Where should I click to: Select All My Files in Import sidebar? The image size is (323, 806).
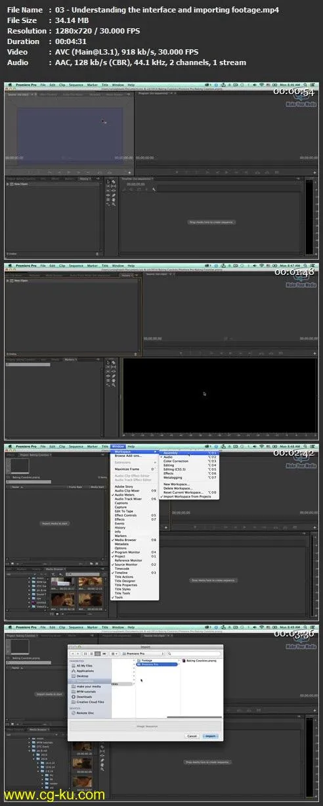pos(85,666)
